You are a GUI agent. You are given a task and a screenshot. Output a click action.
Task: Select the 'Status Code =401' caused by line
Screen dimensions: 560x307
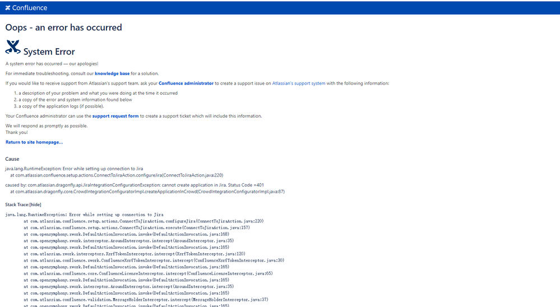(135, 185)
